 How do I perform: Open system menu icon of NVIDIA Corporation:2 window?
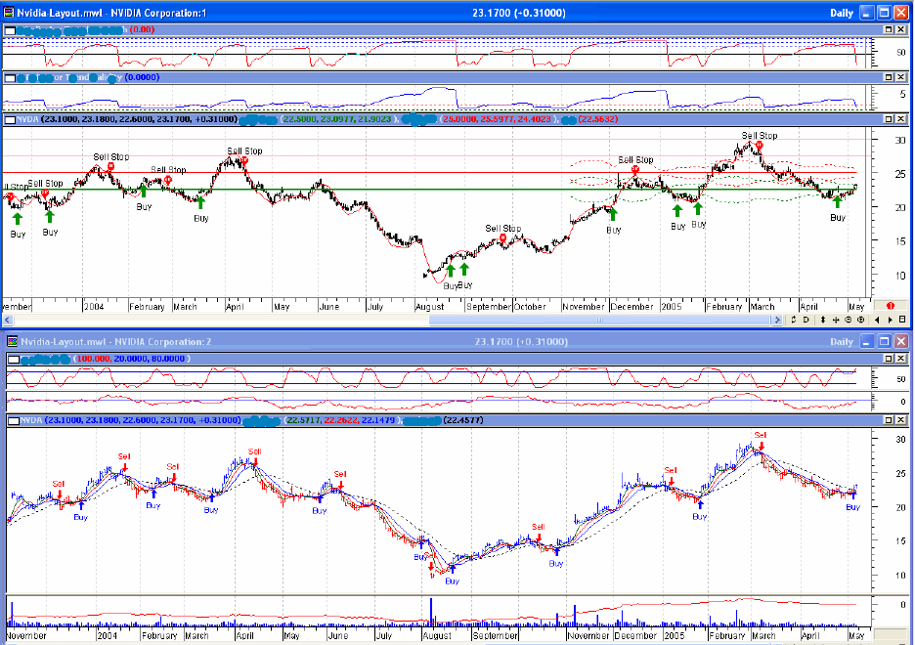(13, 341)
